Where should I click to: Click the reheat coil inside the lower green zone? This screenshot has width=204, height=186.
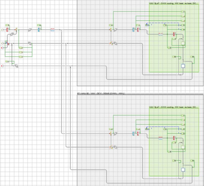(x=174, y=138)
